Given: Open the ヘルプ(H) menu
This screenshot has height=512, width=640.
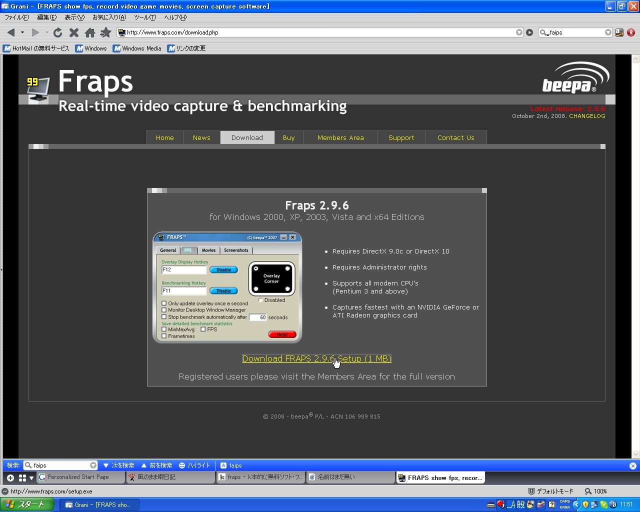Looking at the screenshot, I should [x=175, y=17].
